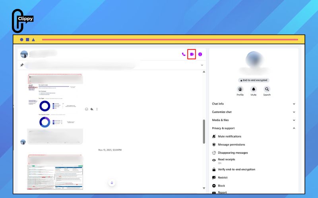Reply to the message using arrow icon
Viewport: 318px width, 198px height.
(x=92, y=109)
